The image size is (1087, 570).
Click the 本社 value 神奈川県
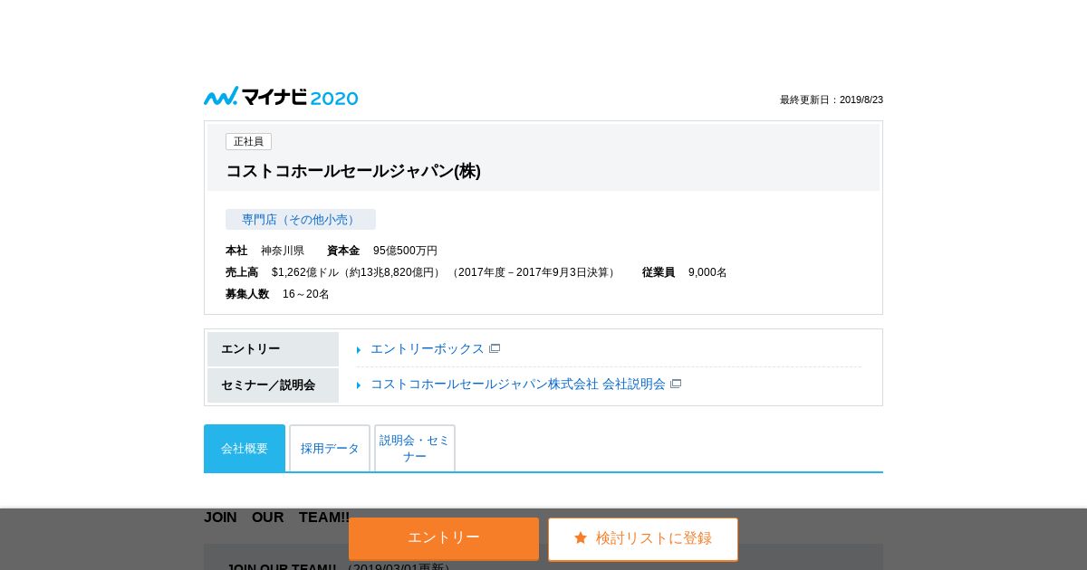tap(283, 251)
